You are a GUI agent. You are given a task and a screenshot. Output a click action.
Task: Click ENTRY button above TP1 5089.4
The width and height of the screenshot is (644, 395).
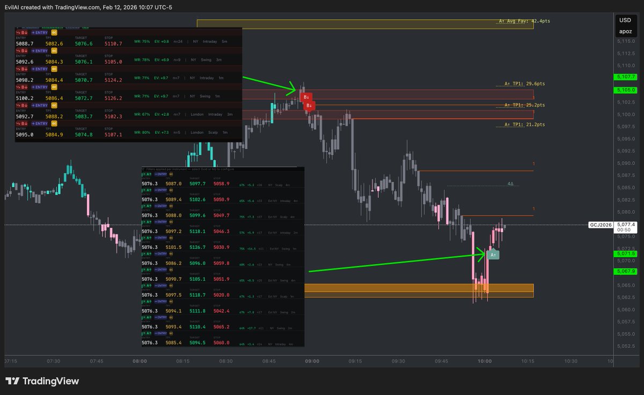(160, 190)
